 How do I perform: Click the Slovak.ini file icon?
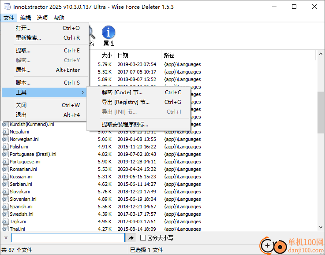5,192
